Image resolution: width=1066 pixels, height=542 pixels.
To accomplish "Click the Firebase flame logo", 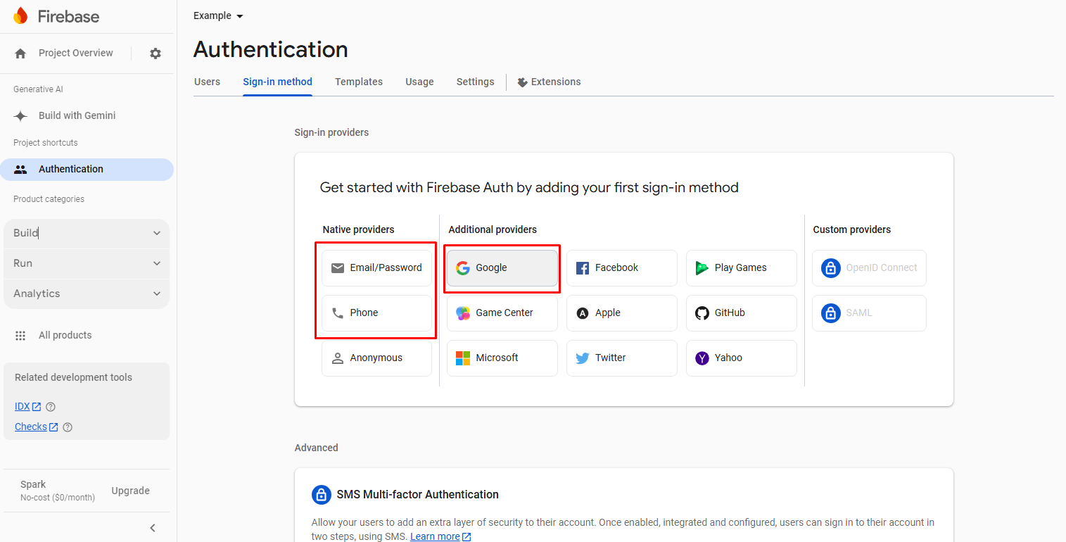I will (20, 15).
